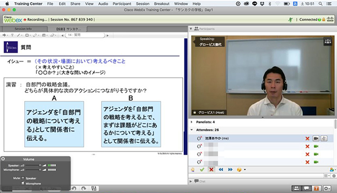
Task: Select the highlighter pen tool
Action: tap(35, 35)
